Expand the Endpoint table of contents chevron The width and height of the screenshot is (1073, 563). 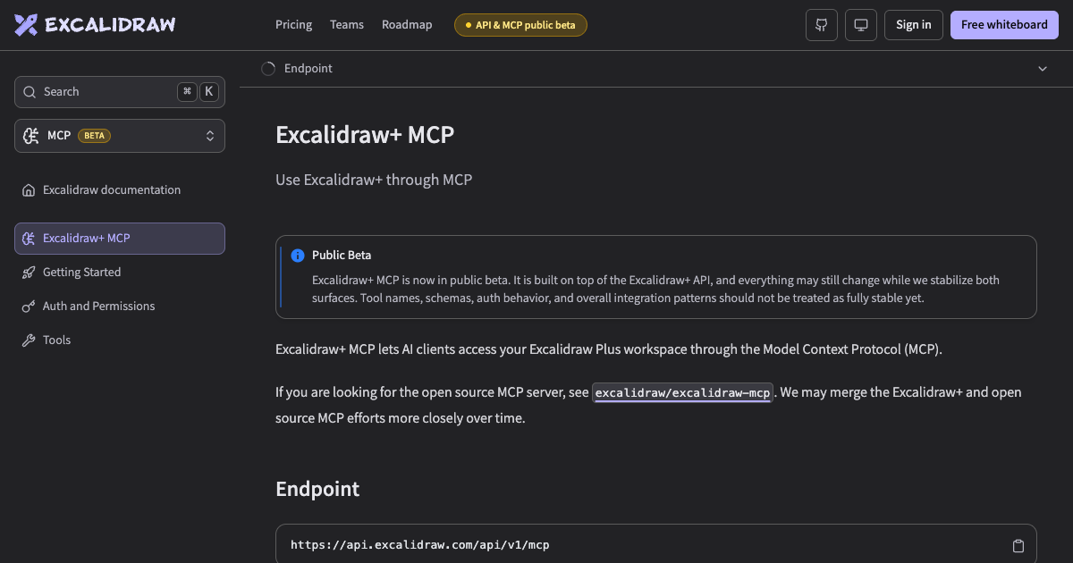pos(1043,69)
